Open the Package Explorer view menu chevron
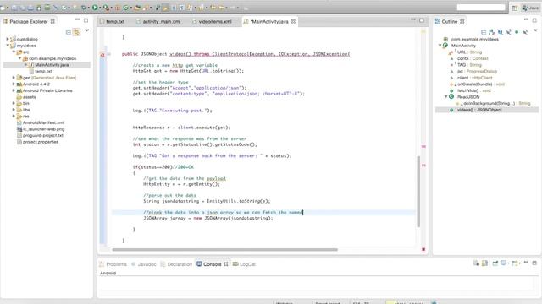The image size is (542, 304). click(x=87, y=30)
